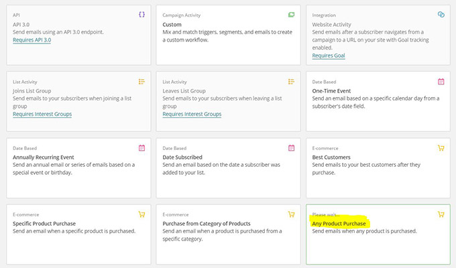Click the curly braces API icon
Image resolution: width=456 pixels, height=268 pixels.
coord(141,15)
